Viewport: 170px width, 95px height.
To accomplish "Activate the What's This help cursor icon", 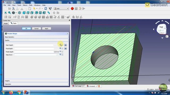I will click(x=50, y=8).
